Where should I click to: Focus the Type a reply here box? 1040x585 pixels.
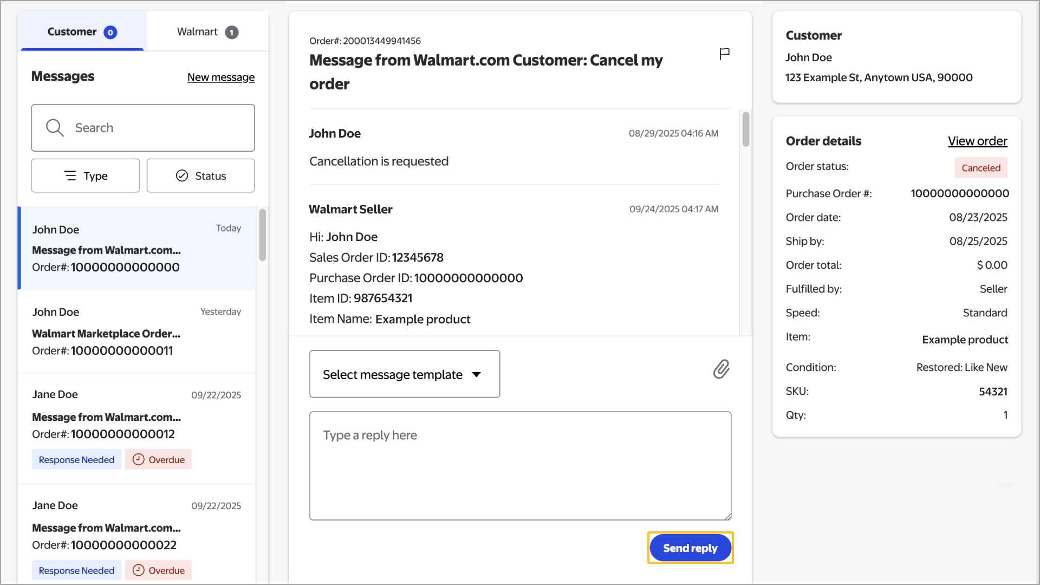tap(520, 466)
